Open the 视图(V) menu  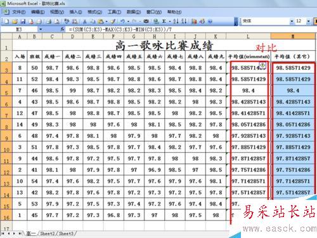point(57,12)
